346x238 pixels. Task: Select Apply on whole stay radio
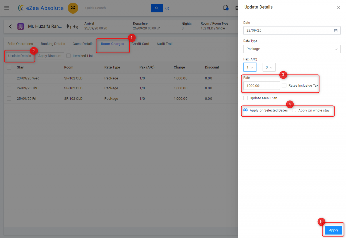(294, 110)
